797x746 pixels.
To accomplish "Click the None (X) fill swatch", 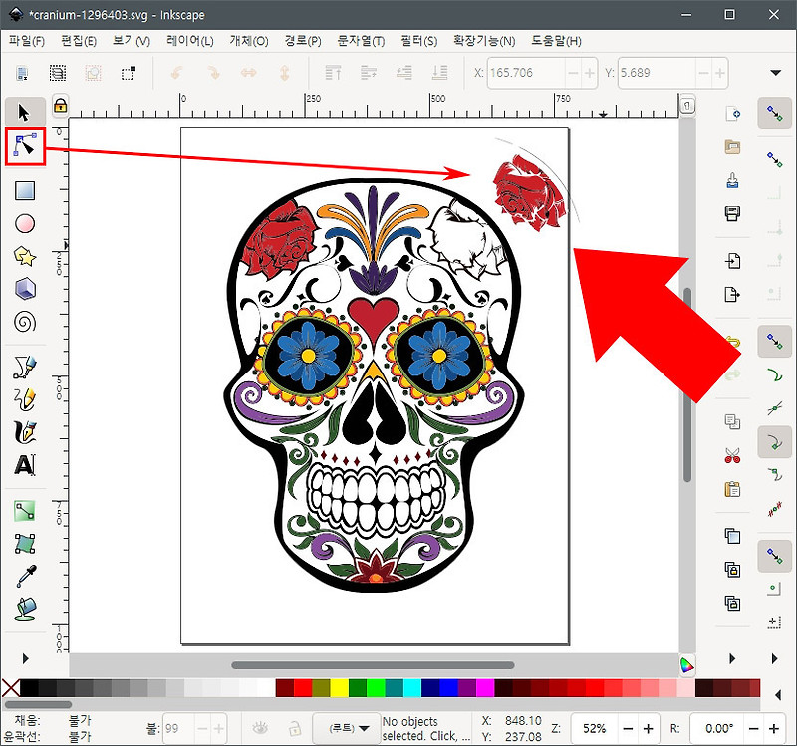I will (x=10, y=688).
